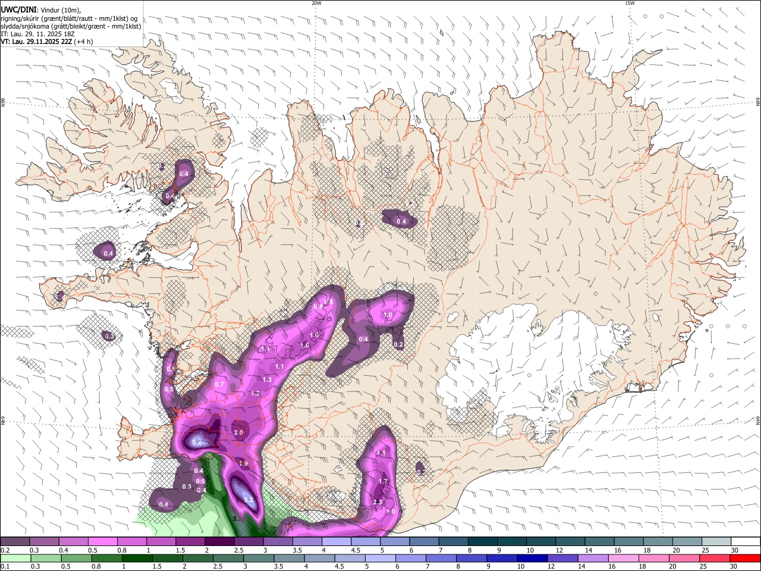
Task: Pick the darkest green 1 swatch in rain scale
Action: point(137,559)
